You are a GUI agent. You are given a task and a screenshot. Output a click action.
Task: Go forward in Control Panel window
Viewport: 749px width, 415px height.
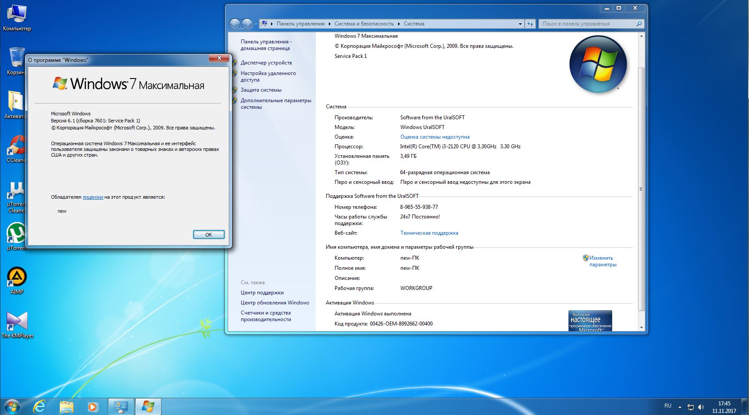pyautogui.click(x=247, y=24)
